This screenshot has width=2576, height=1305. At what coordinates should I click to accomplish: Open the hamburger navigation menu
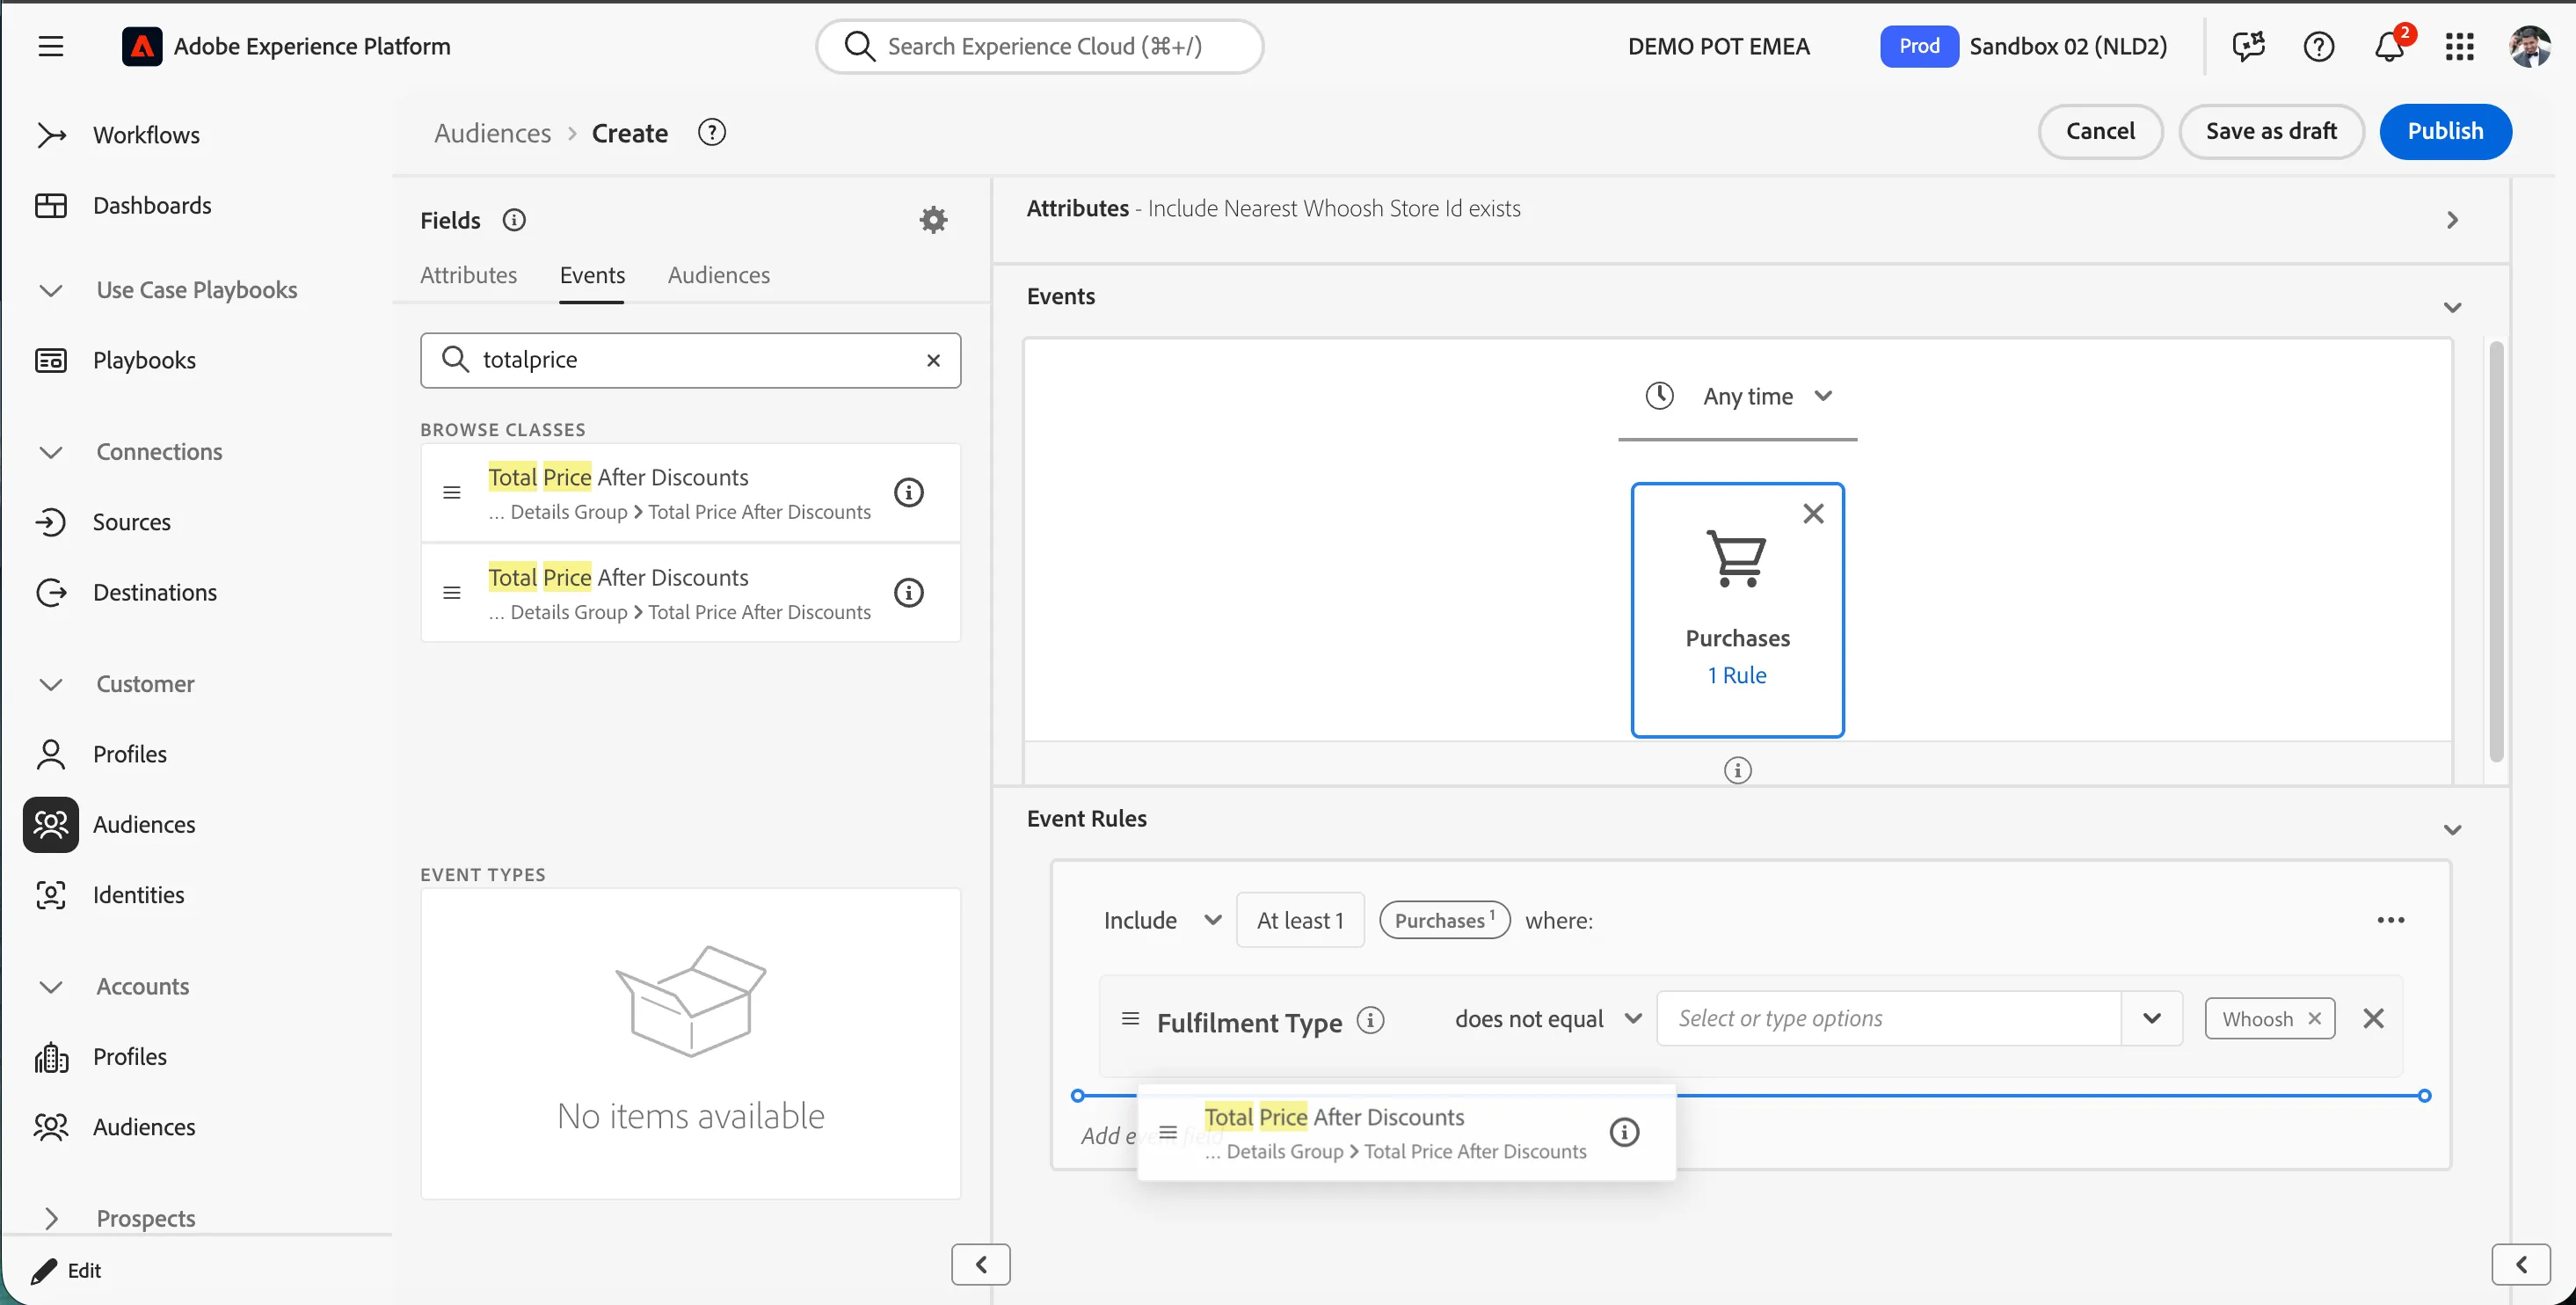pos(51,46)
